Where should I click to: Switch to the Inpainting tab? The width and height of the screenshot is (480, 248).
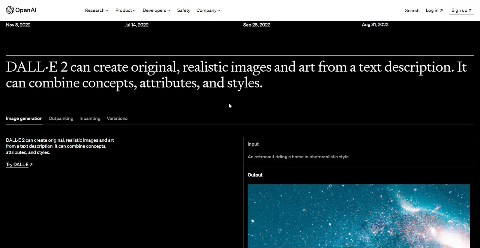[x=90, y=118]
